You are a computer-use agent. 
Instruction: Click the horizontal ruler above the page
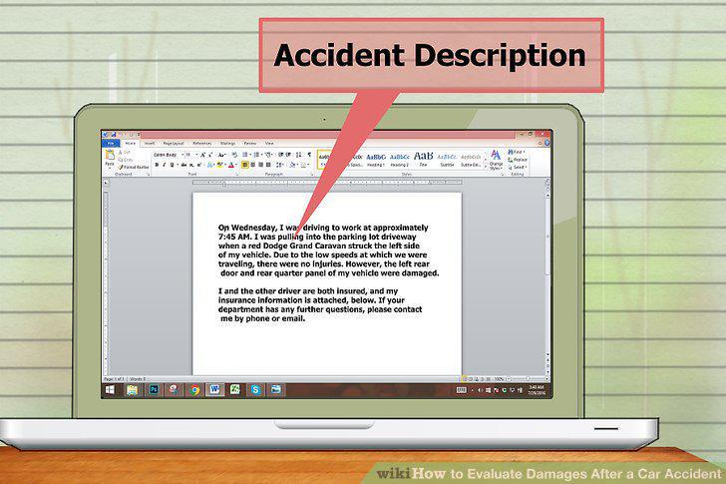pyautogui.click(x=327, y=182)
